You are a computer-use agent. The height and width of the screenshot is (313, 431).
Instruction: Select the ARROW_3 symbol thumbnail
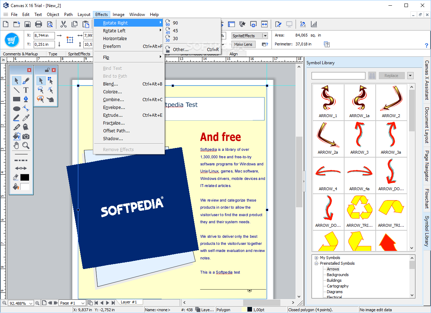point(359,137)
